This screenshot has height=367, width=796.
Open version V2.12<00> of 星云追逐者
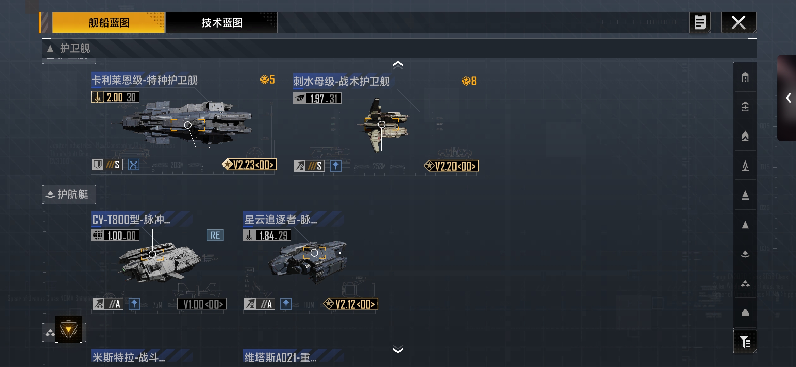click(x=351, y=304)
